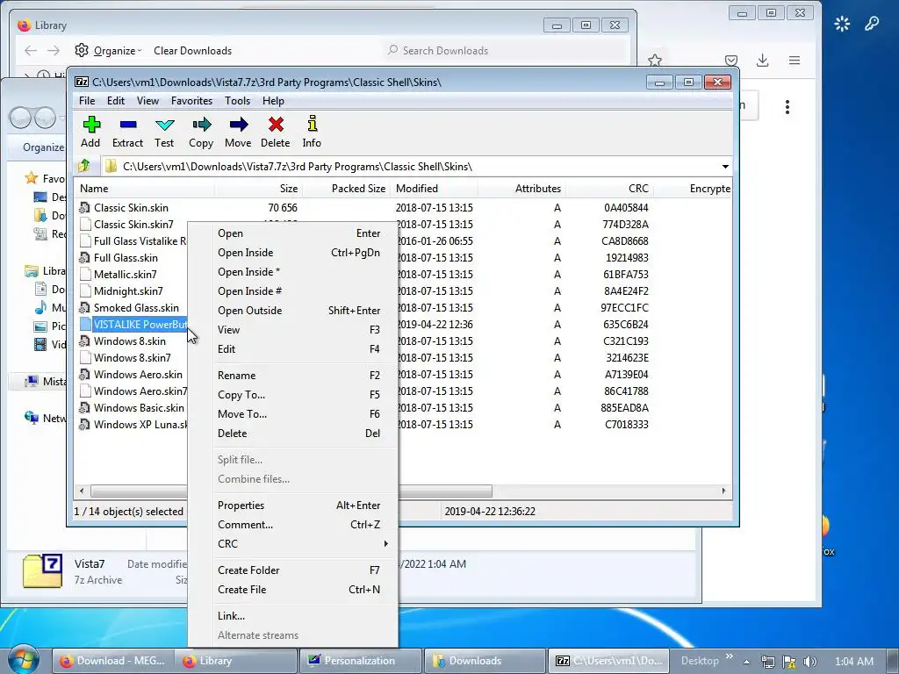Open the Favorites menu

pyautogui.click(x=191, y=101)
